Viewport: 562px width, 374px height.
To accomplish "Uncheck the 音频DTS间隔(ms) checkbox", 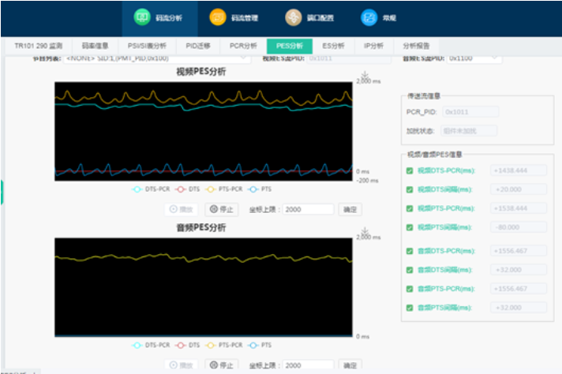I will pos(409,269).
